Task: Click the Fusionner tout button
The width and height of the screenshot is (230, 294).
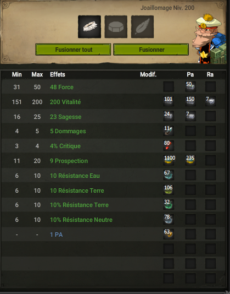Action: click(x=74, y=50)
